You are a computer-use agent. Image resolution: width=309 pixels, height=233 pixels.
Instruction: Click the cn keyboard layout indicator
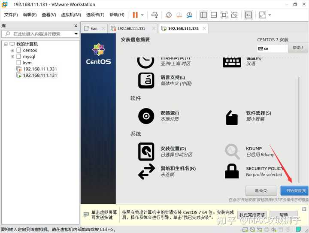pyautogui.click(x=272, y=48)
